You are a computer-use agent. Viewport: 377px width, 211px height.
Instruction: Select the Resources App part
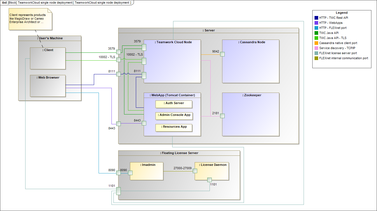pyautogui.click(x=174, y=128)
